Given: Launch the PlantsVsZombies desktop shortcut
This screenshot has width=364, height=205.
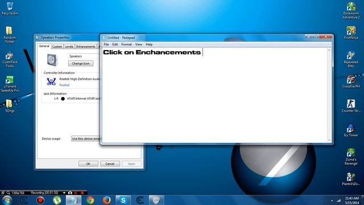Looking at the screenshot, I should (x=351, y=179).
